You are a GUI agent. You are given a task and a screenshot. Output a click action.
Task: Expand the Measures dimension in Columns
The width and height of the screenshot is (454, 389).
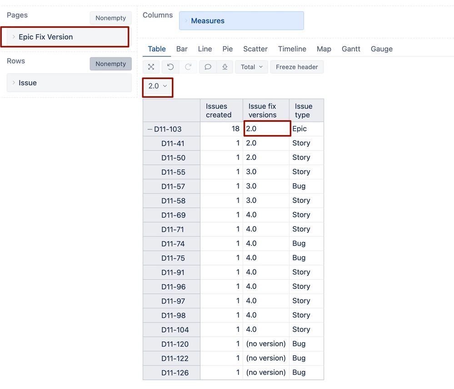tap(186, 21)
